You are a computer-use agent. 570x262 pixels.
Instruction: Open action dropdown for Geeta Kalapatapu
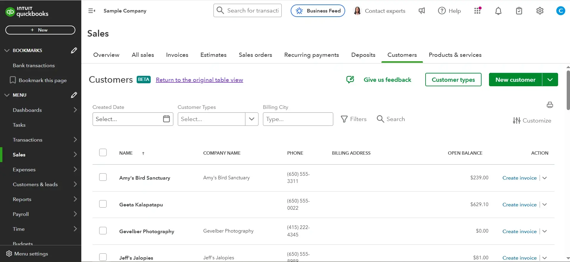[545, 205]
